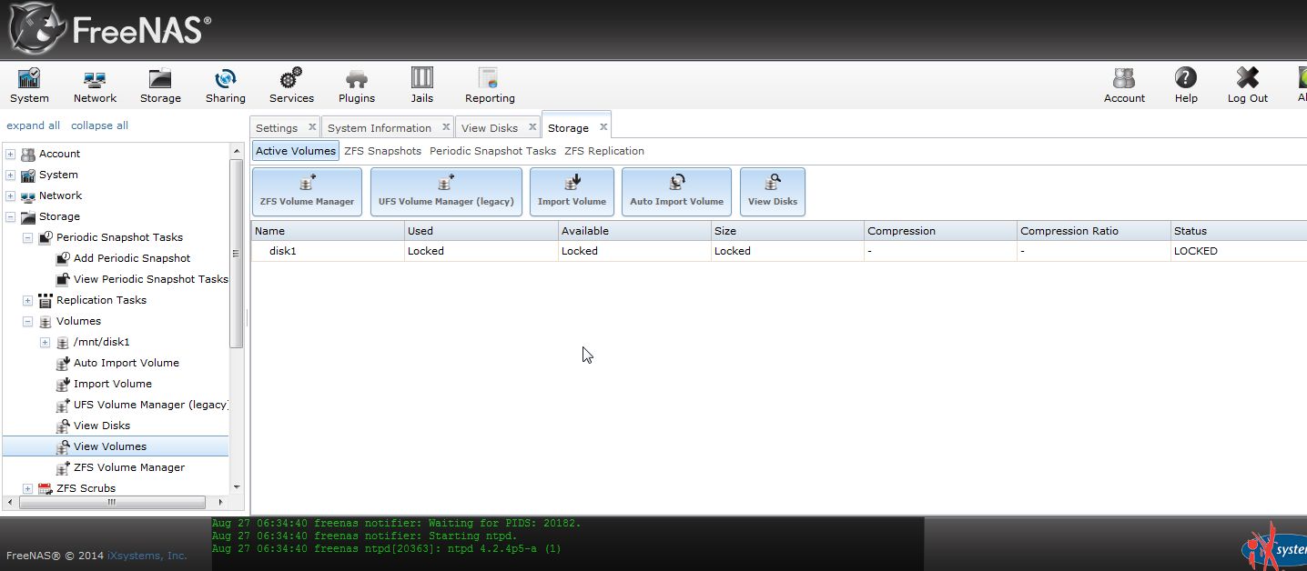
Task: Collapse the Volumes tree node
Action: [28, 321]
